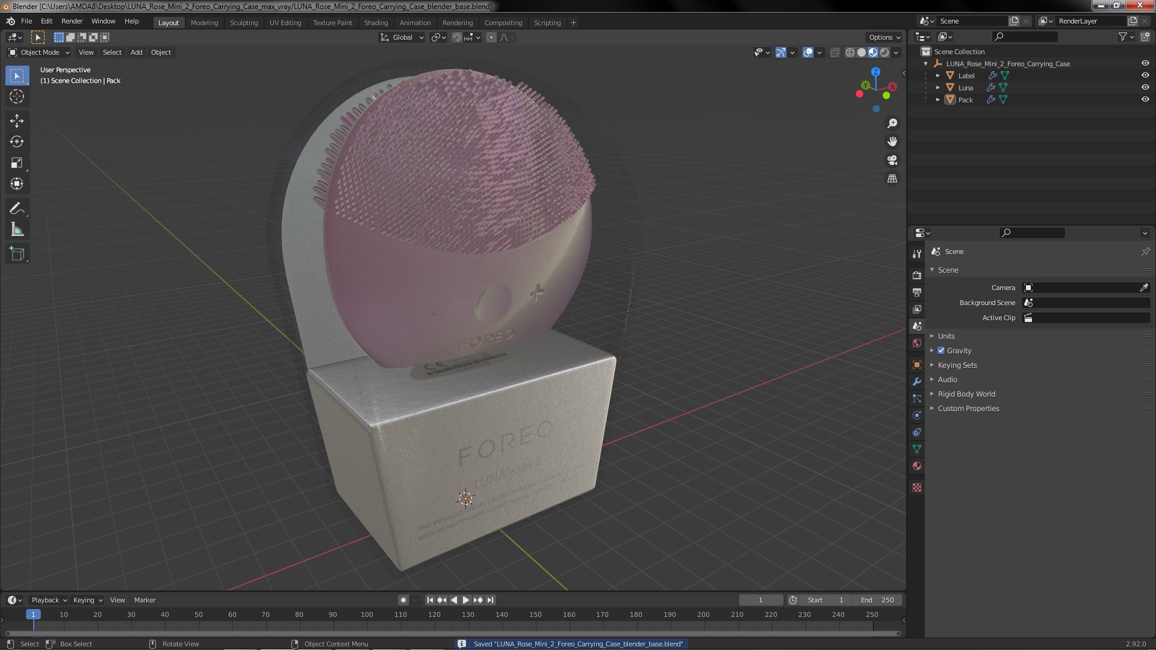Select the Rotate tool
The image size is (1156, 650).
[x=17, y=142]
